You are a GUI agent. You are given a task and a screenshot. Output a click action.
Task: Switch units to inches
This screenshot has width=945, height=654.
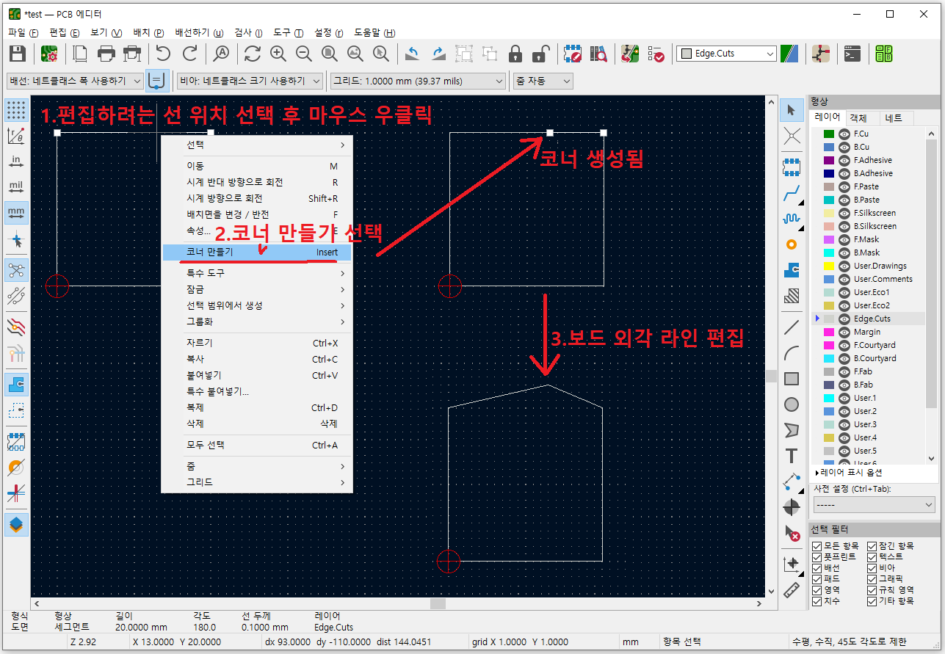pyautogui.click(x=16, y=161)
